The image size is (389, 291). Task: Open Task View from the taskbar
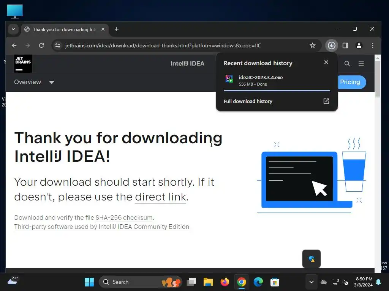point(191,282)
